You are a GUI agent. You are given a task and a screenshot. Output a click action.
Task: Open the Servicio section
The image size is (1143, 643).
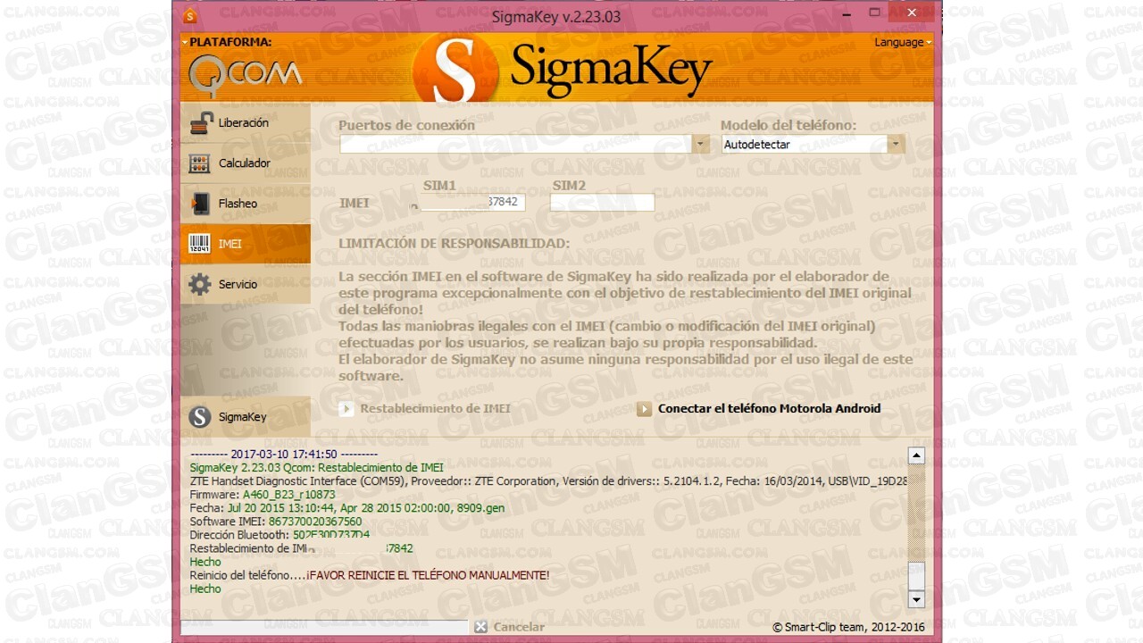coord(246,284)
